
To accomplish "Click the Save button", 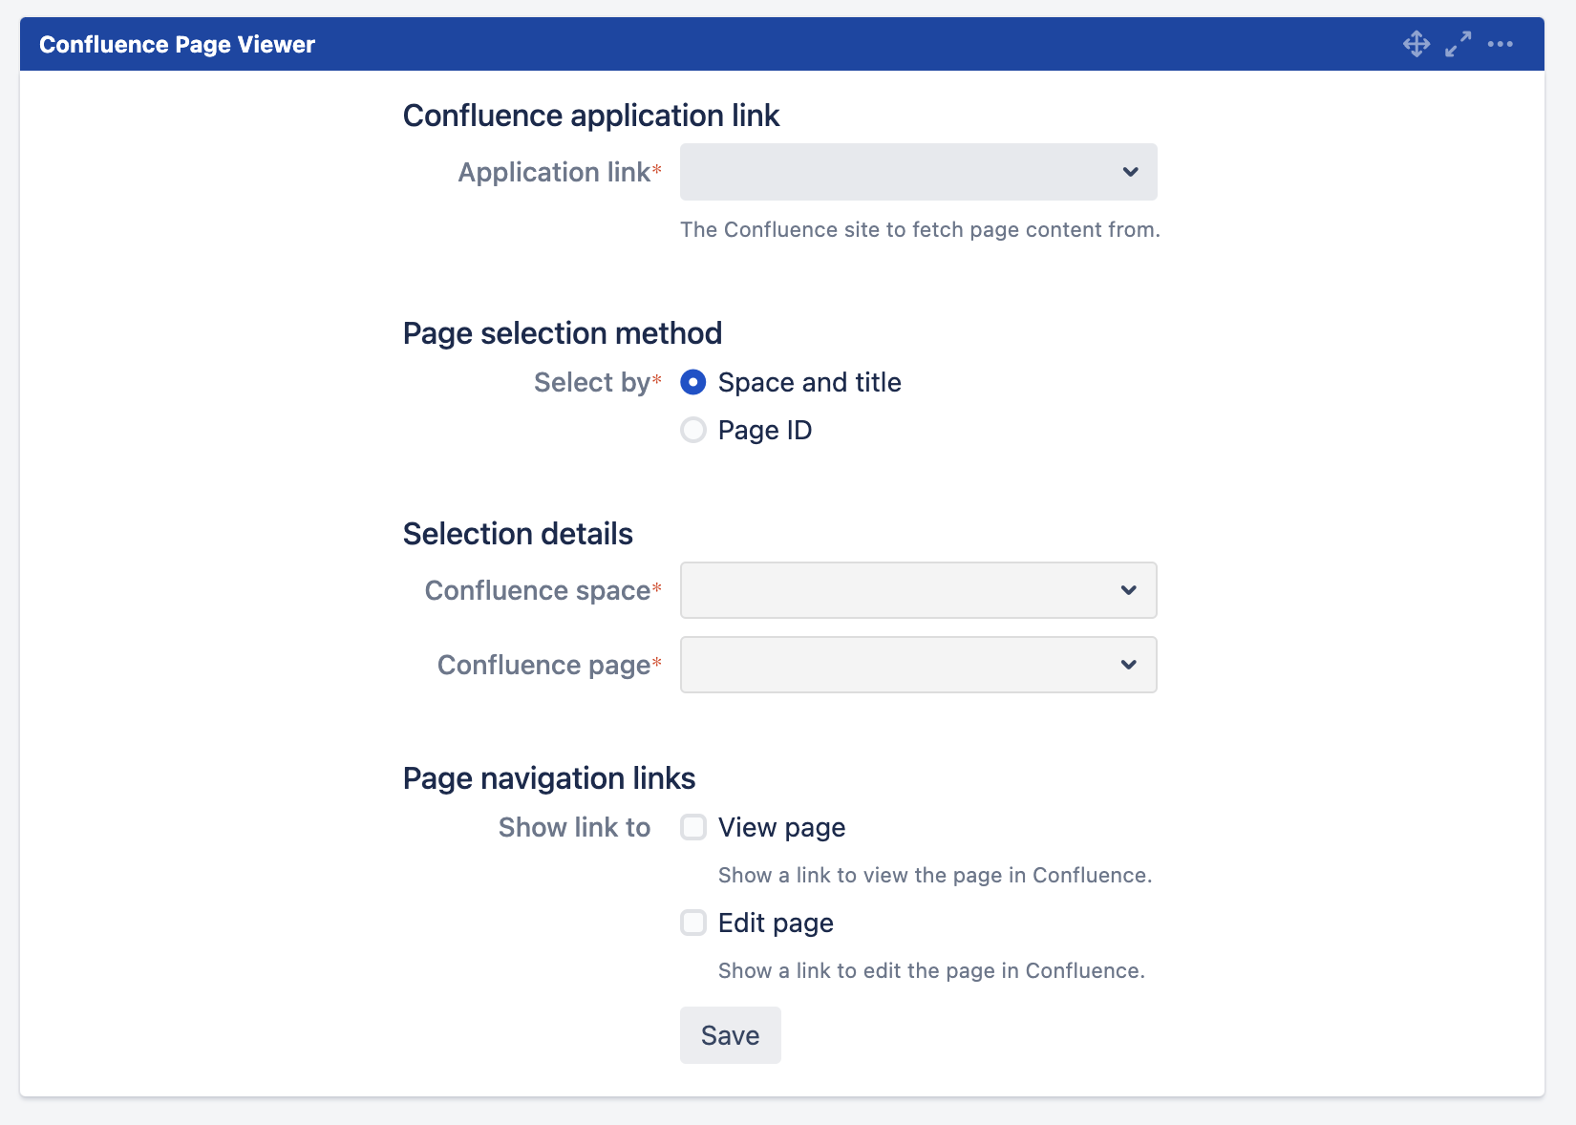I will point(731,1035).
